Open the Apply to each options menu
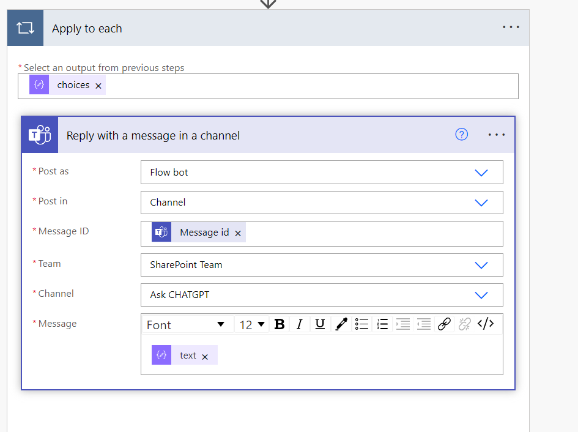 coord(511,28)
